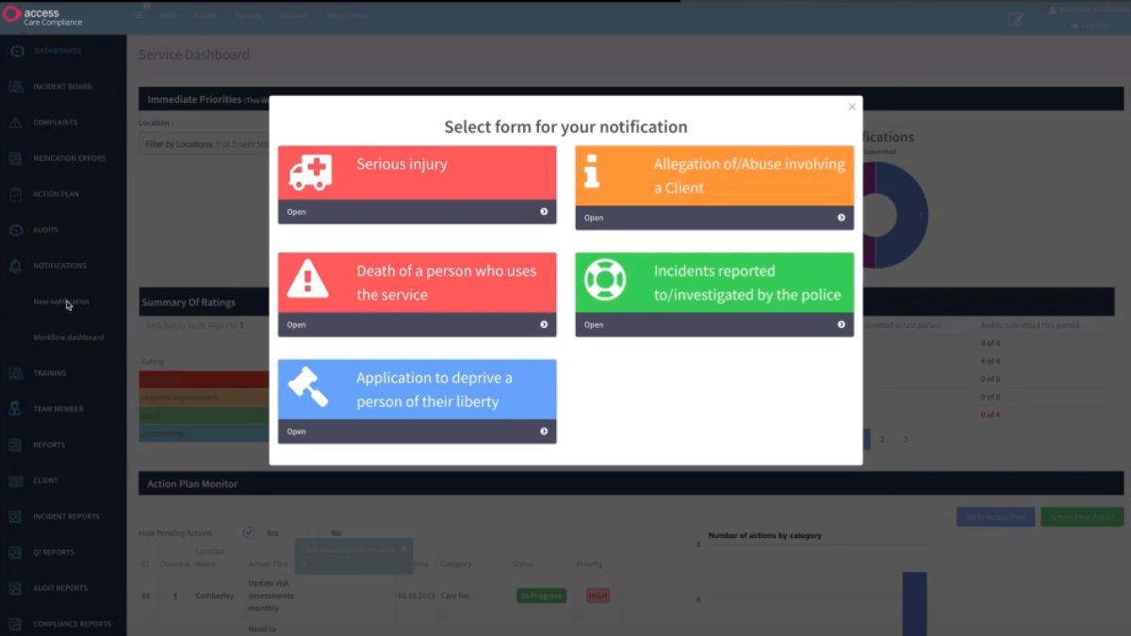
Task: Go to page 2 of audits pagination
Action: coord(882,438)
